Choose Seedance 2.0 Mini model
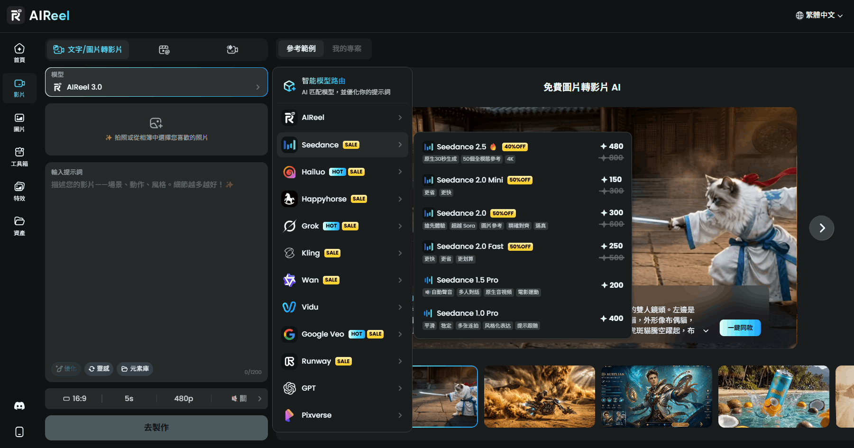 coord(523,185)
